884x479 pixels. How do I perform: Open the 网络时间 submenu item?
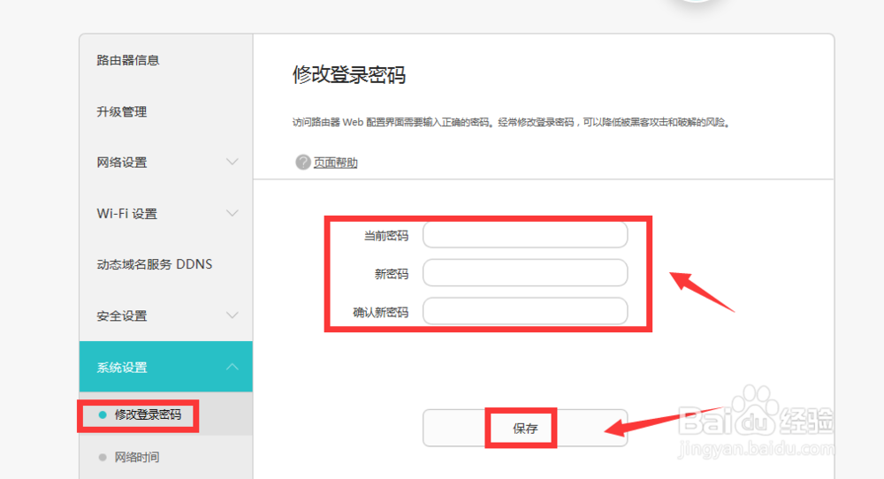pos(137,457)
